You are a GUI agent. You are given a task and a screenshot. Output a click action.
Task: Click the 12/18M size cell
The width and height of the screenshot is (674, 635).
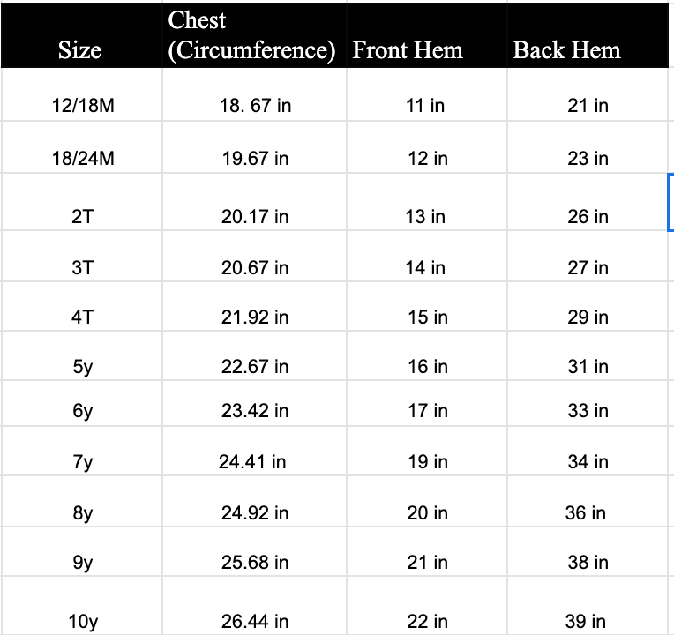coord(82,106)
